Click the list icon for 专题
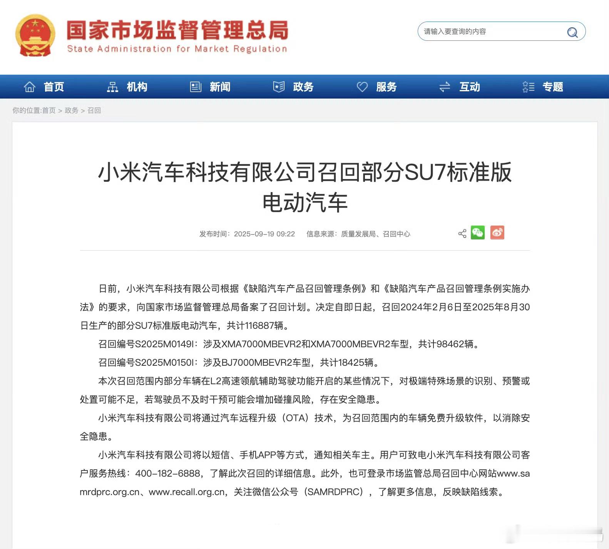 [x=528, y=87]
